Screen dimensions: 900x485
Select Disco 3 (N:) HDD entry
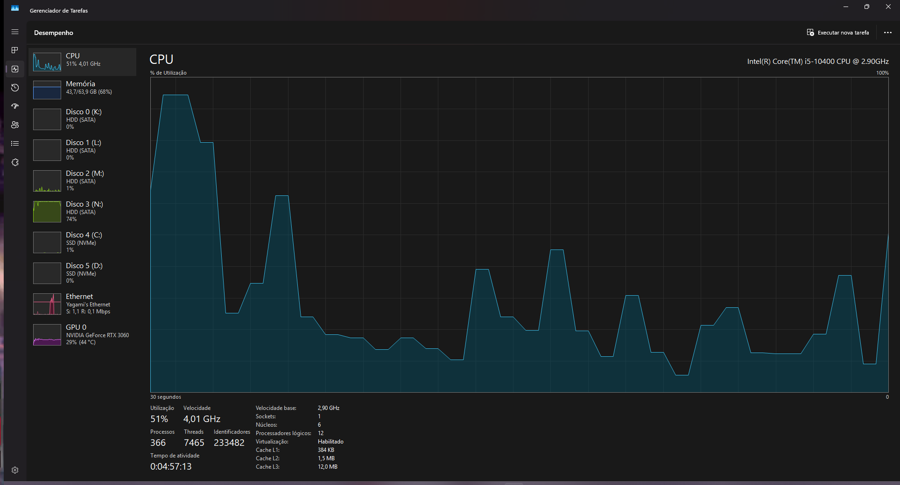(83, 211)
